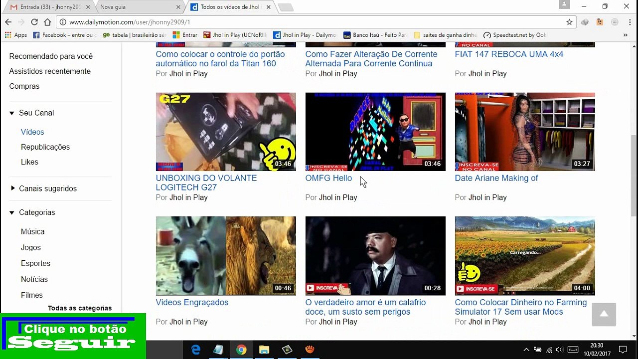Open the 'Filmes' category

[32, 295]
